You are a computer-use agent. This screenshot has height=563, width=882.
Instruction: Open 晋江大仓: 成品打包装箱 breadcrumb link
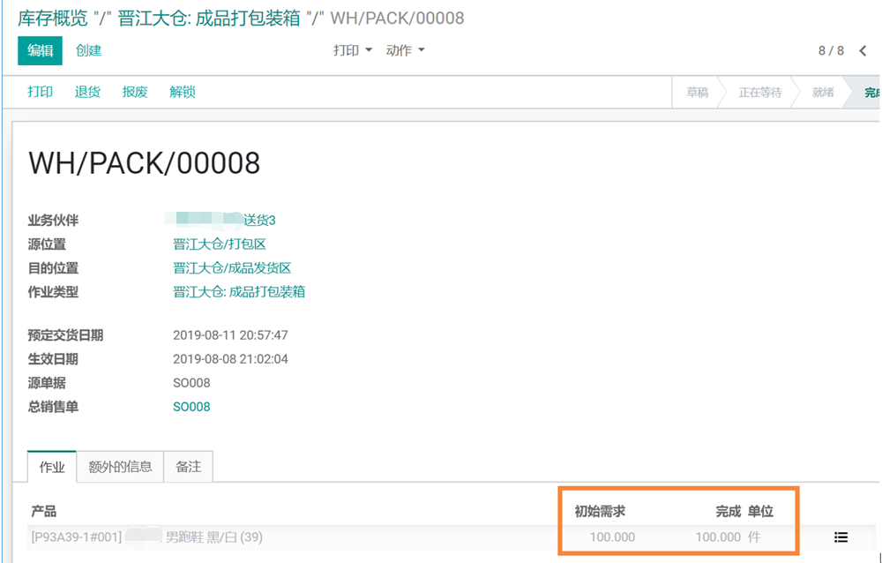[x=209, y=18]
